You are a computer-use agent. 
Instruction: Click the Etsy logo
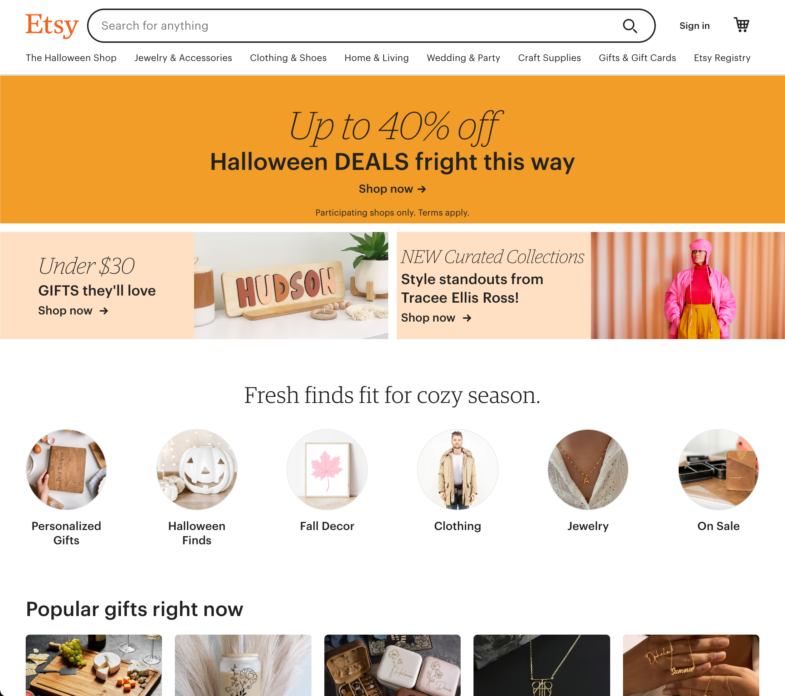pyautogui.click(x=52, y=25)
